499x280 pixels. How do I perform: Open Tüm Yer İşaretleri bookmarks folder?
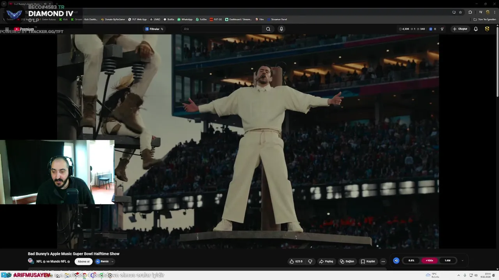click(x=485, y=19)
